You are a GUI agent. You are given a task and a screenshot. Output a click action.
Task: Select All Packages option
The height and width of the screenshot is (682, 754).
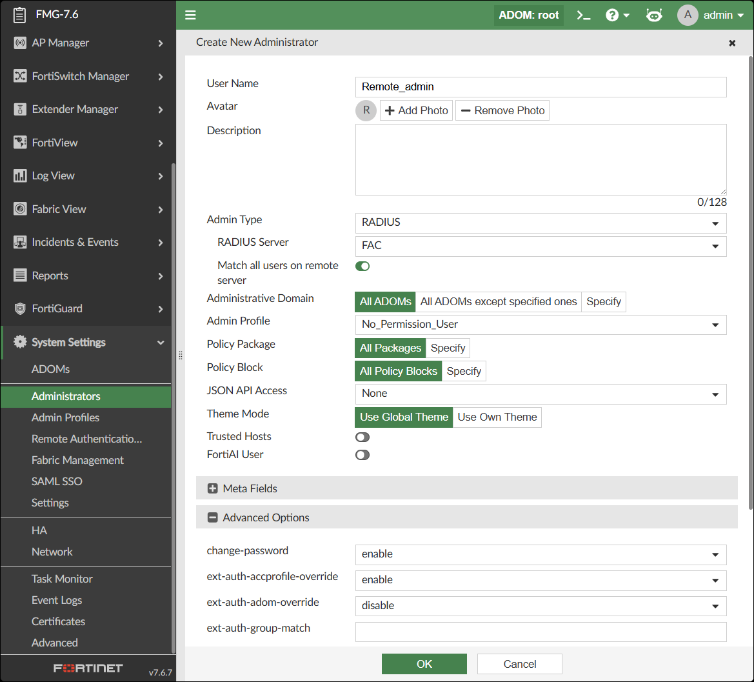[390, 348]
